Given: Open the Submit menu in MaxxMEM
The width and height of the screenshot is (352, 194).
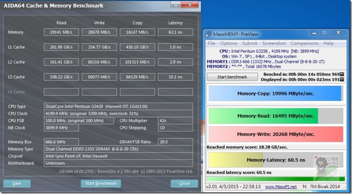Looking at the screenshot, I should [x=250, y=43].
